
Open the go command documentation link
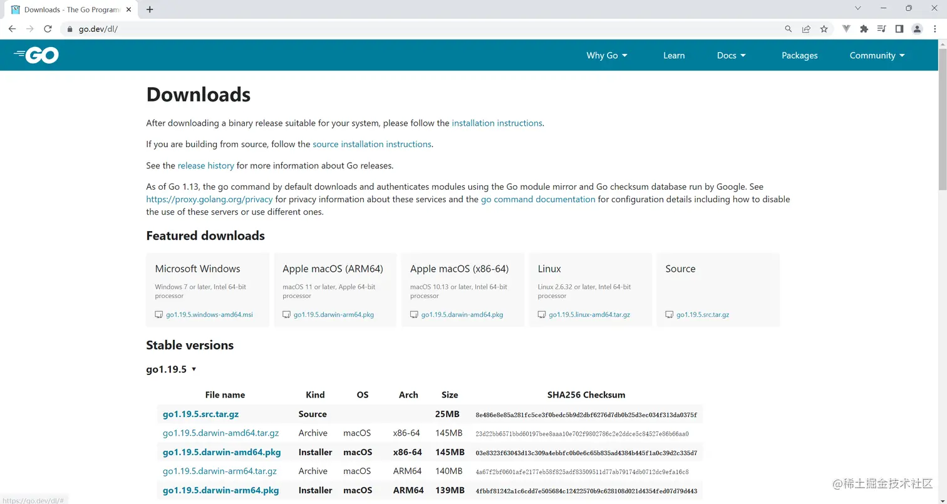pos(538,199)
